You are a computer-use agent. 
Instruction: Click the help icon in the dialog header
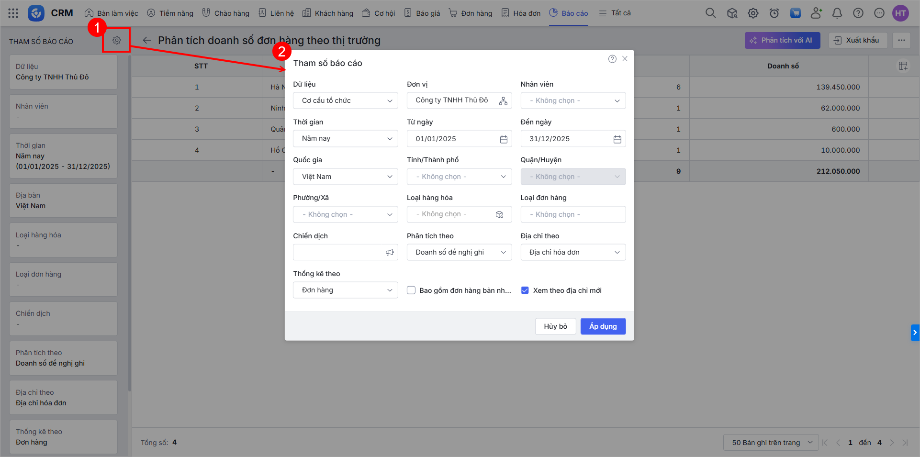pos(612,59)
